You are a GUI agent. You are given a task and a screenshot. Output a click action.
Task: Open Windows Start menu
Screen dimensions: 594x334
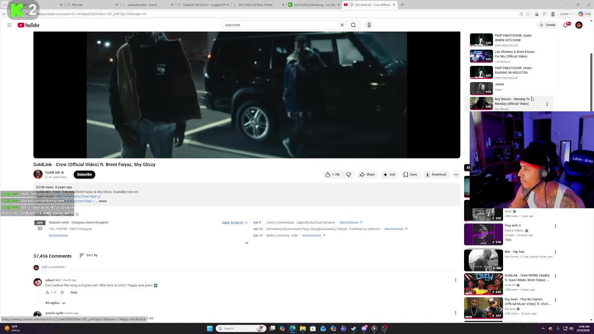click(x=210, y=328)
